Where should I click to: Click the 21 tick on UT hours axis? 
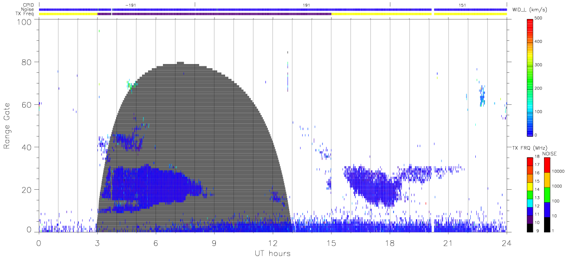point(448,243)
